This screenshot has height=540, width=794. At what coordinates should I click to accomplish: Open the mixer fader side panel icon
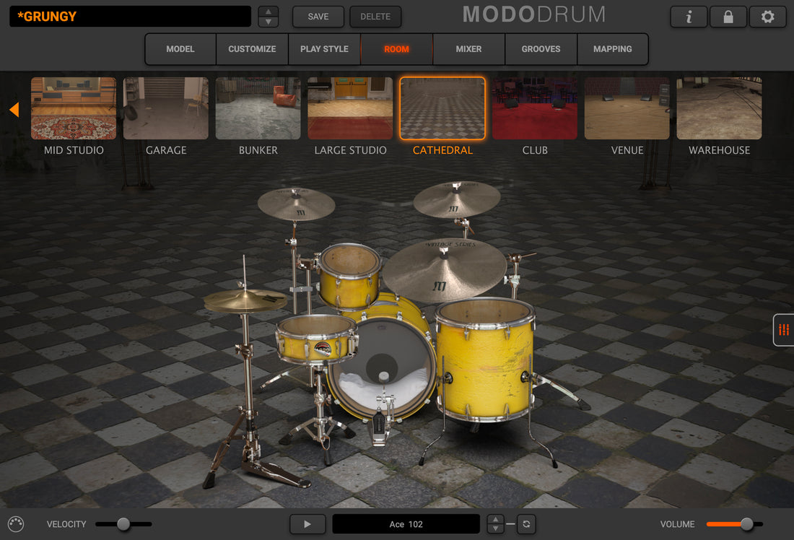tap(784, 330)
